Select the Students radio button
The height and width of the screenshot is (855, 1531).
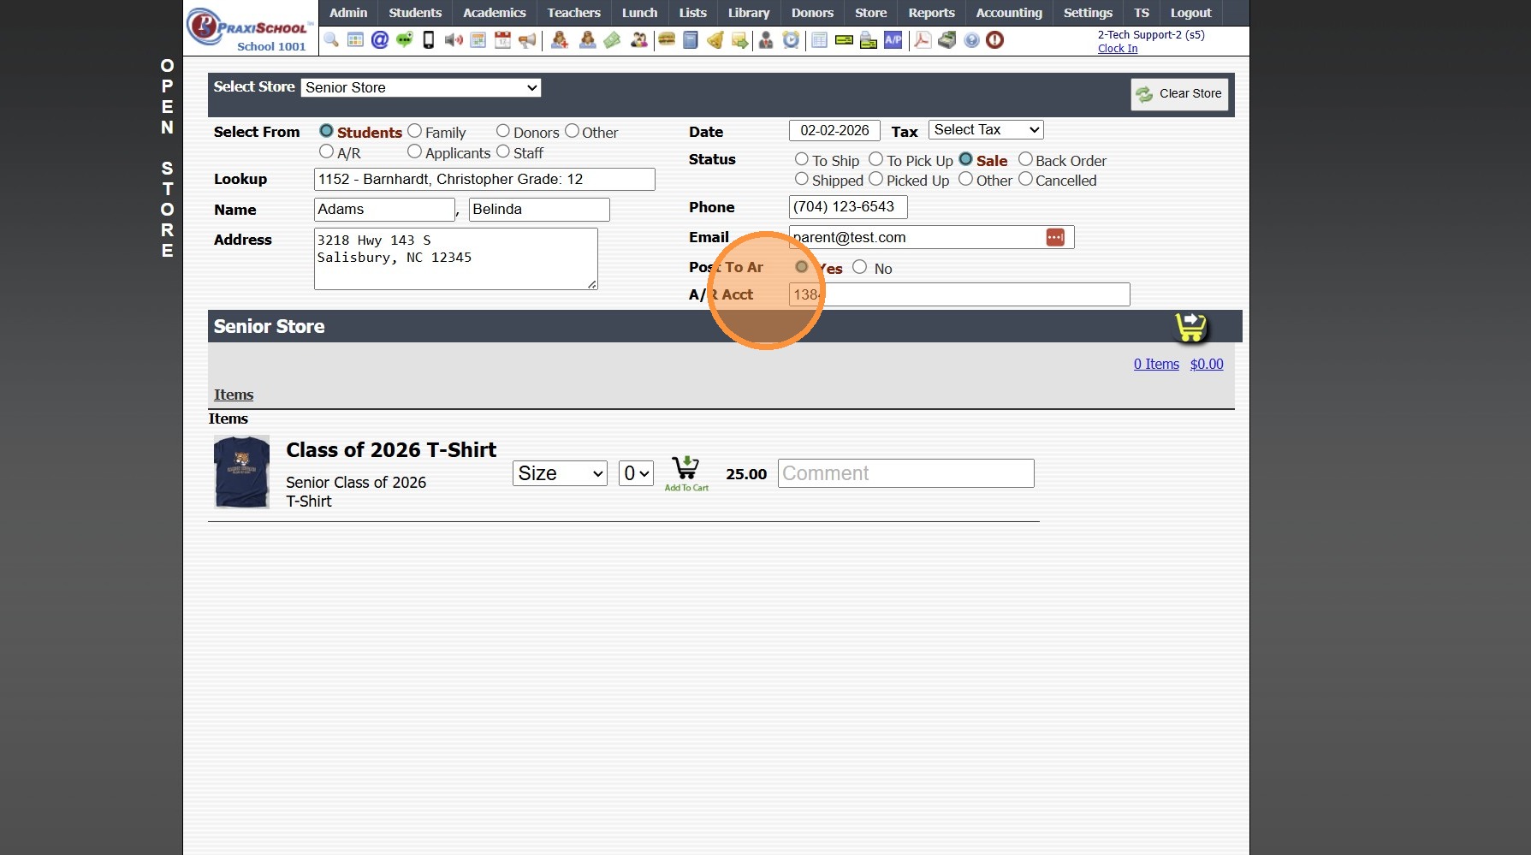pyautogui.click(x=326, y=131)
